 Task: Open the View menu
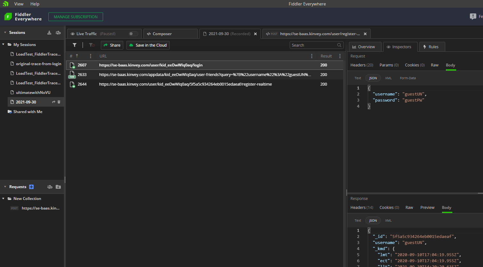pos(19,4)
